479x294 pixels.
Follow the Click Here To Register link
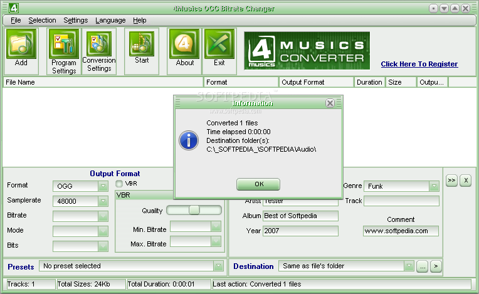pyautogui.click(x=419, y=64)
